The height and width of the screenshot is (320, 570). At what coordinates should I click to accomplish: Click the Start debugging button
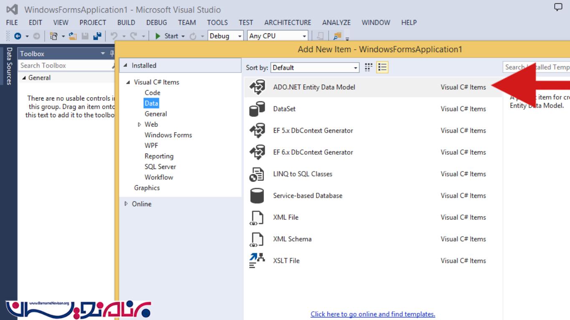[x=167, y=36]
